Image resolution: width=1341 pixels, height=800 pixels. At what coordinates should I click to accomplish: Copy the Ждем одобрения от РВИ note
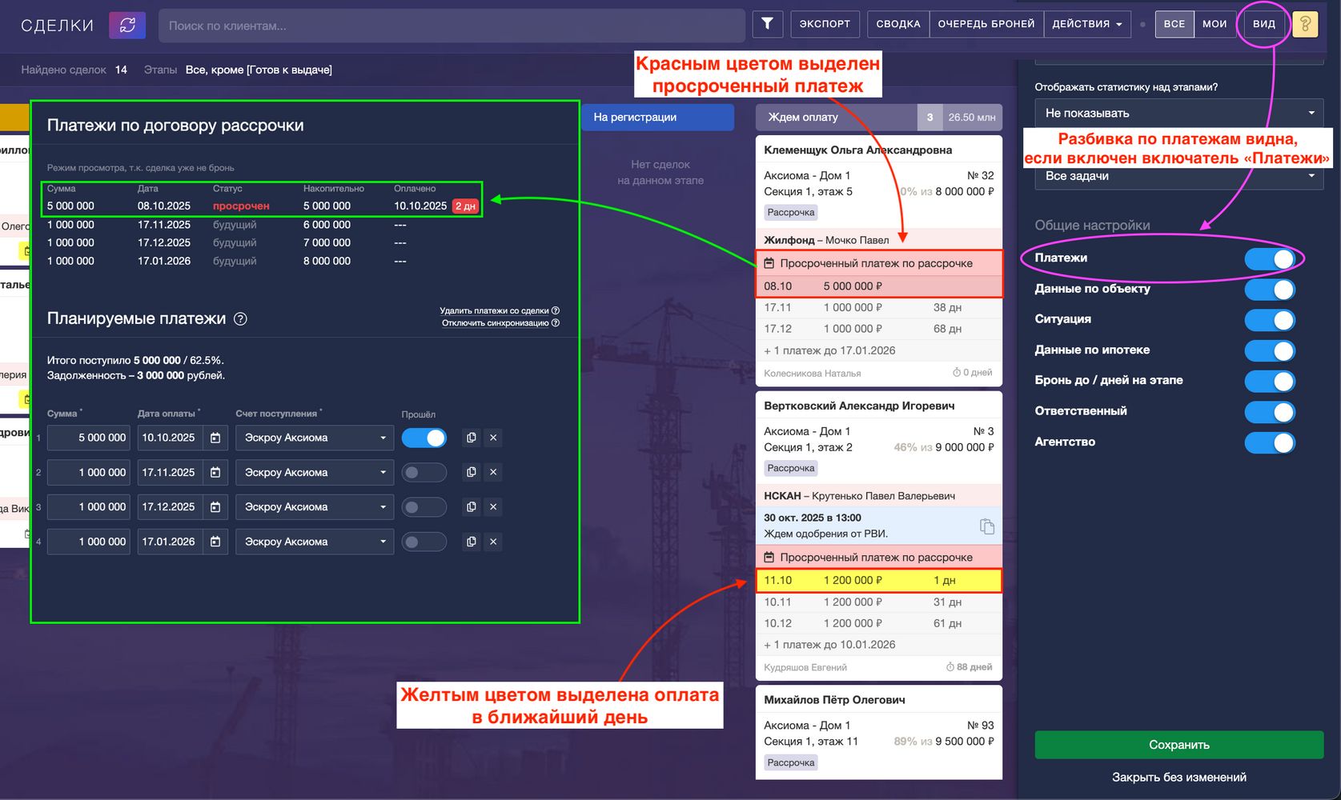tap(986, 526)
